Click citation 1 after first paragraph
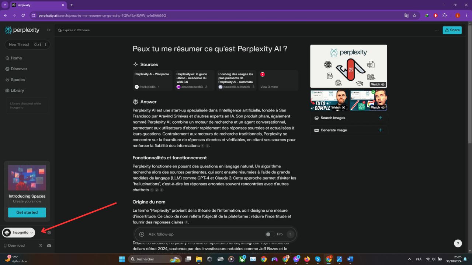The height and width of the screenshot is (265, 472). click(x=202, y=146)
